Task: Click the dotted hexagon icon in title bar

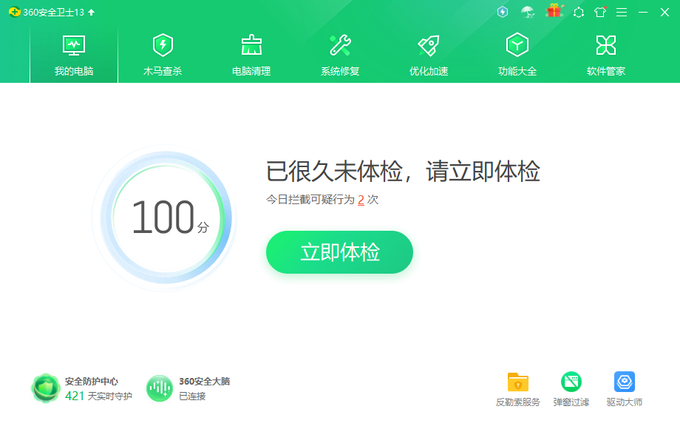Action: tap(579, 12)
